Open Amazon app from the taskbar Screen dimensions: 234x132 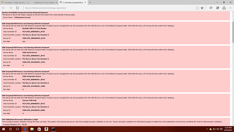click(x=46, y=129)
